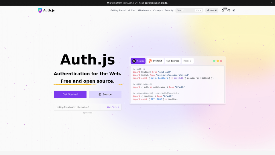Click the 'Looking for a hosted alternative?' text
Viewport: 275px width, 155px height.
coord(72,107)
